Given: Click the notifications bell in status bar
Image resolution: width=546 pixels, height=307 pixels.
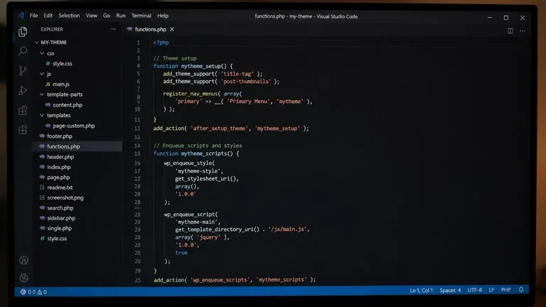Looking at the screenshot, I should click(x=521, y=290).
